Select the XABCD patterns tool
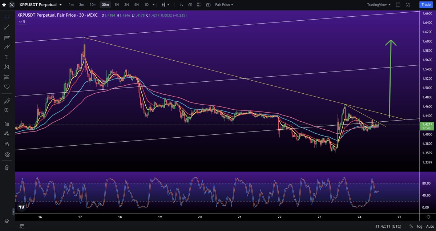This screenshot has height=231, width=436. tap(7, 67)
